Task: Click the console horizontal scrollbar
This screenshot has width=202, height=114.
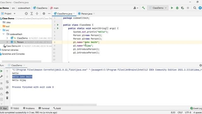Action: pos(54,105)
